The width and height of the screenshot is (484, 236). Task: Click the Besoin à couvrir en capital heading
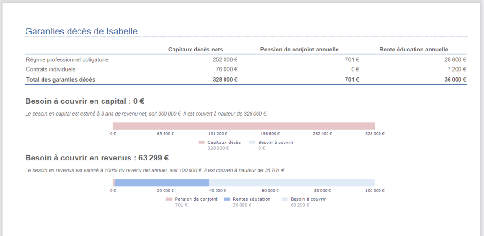(x=85, y=101)
